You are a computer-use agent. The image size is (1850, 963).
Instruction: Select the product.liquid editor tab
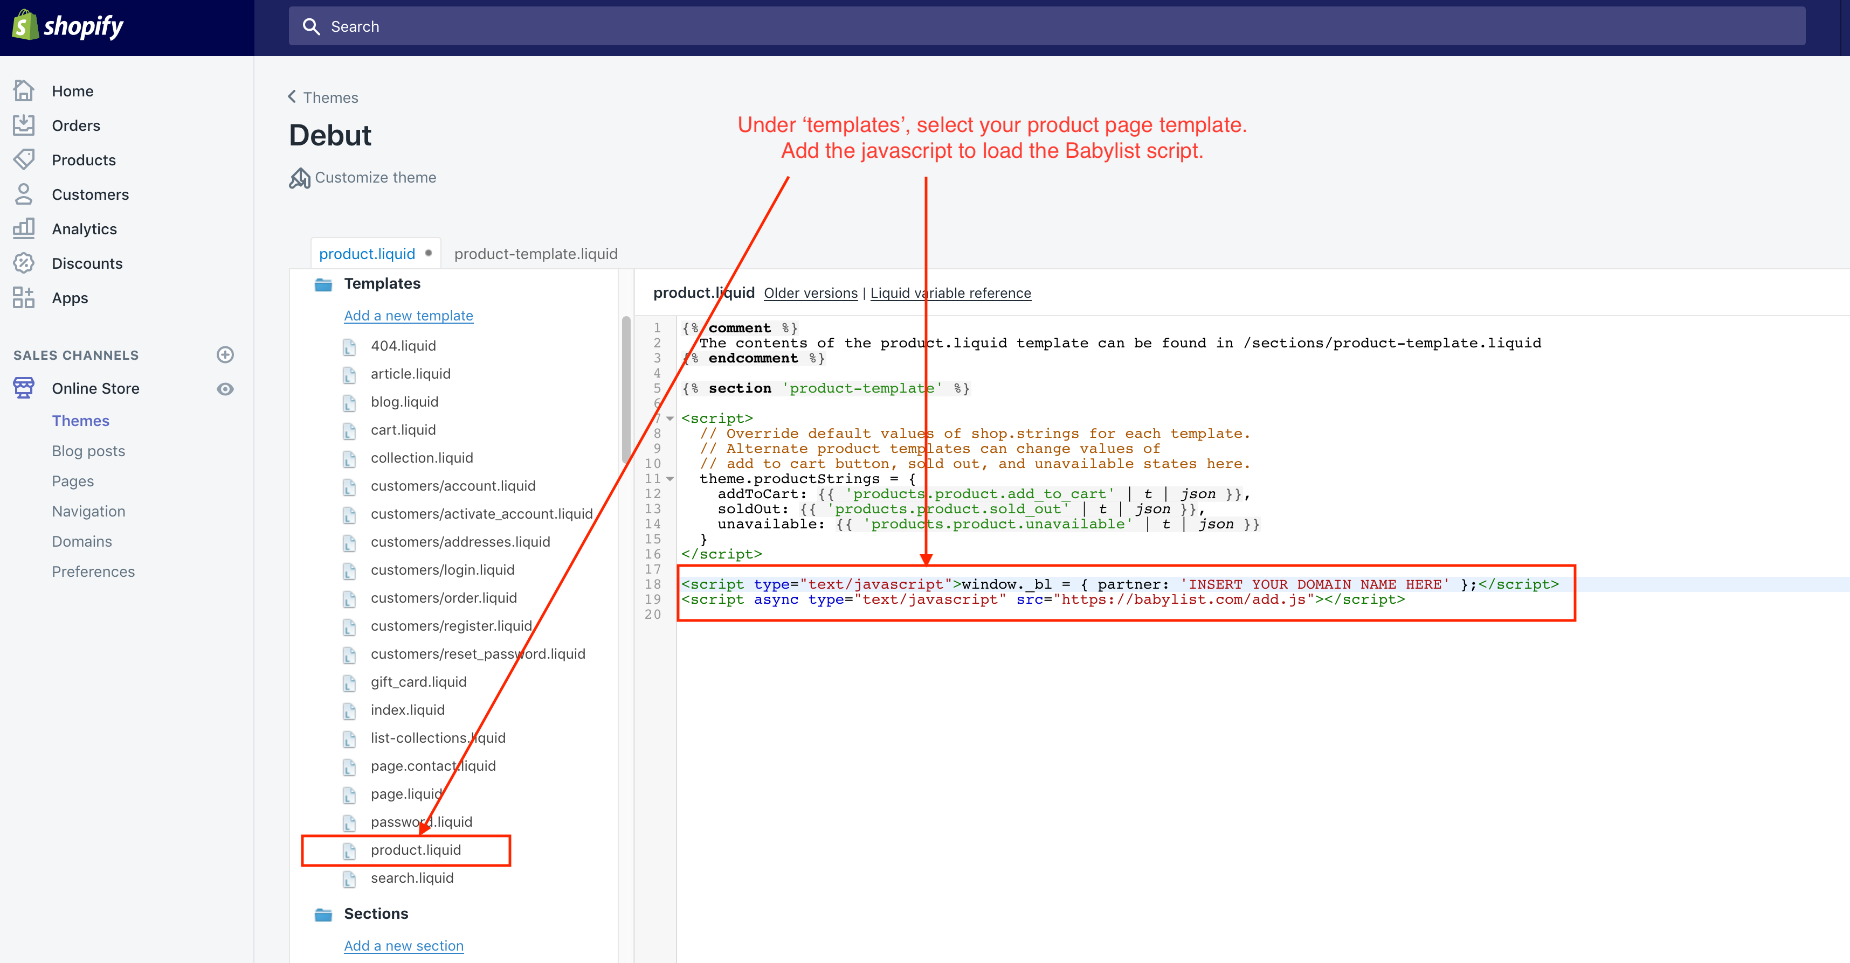click(367, 253)
